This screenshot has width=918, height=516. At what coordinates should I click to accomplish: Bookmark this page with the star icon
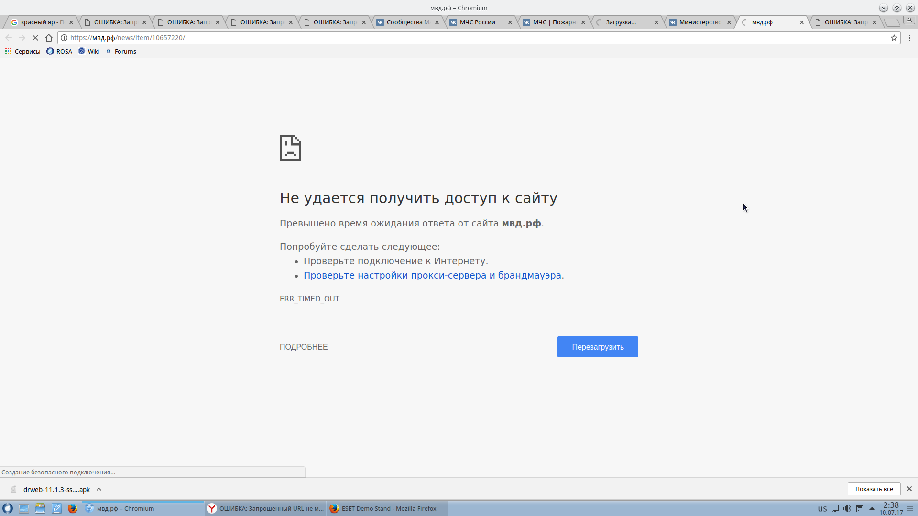[894, 38]
